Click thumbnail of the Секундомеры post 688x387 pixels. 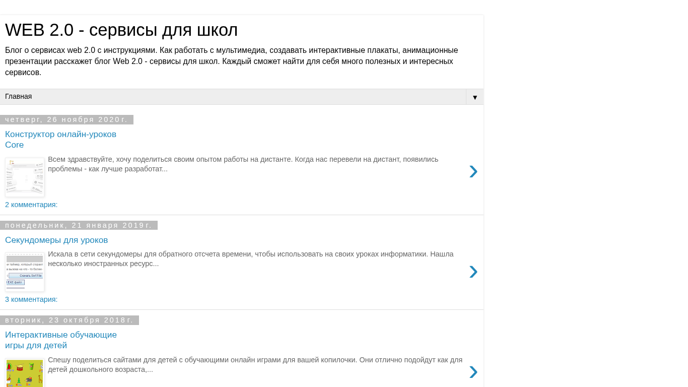click(x=25, y=272)
